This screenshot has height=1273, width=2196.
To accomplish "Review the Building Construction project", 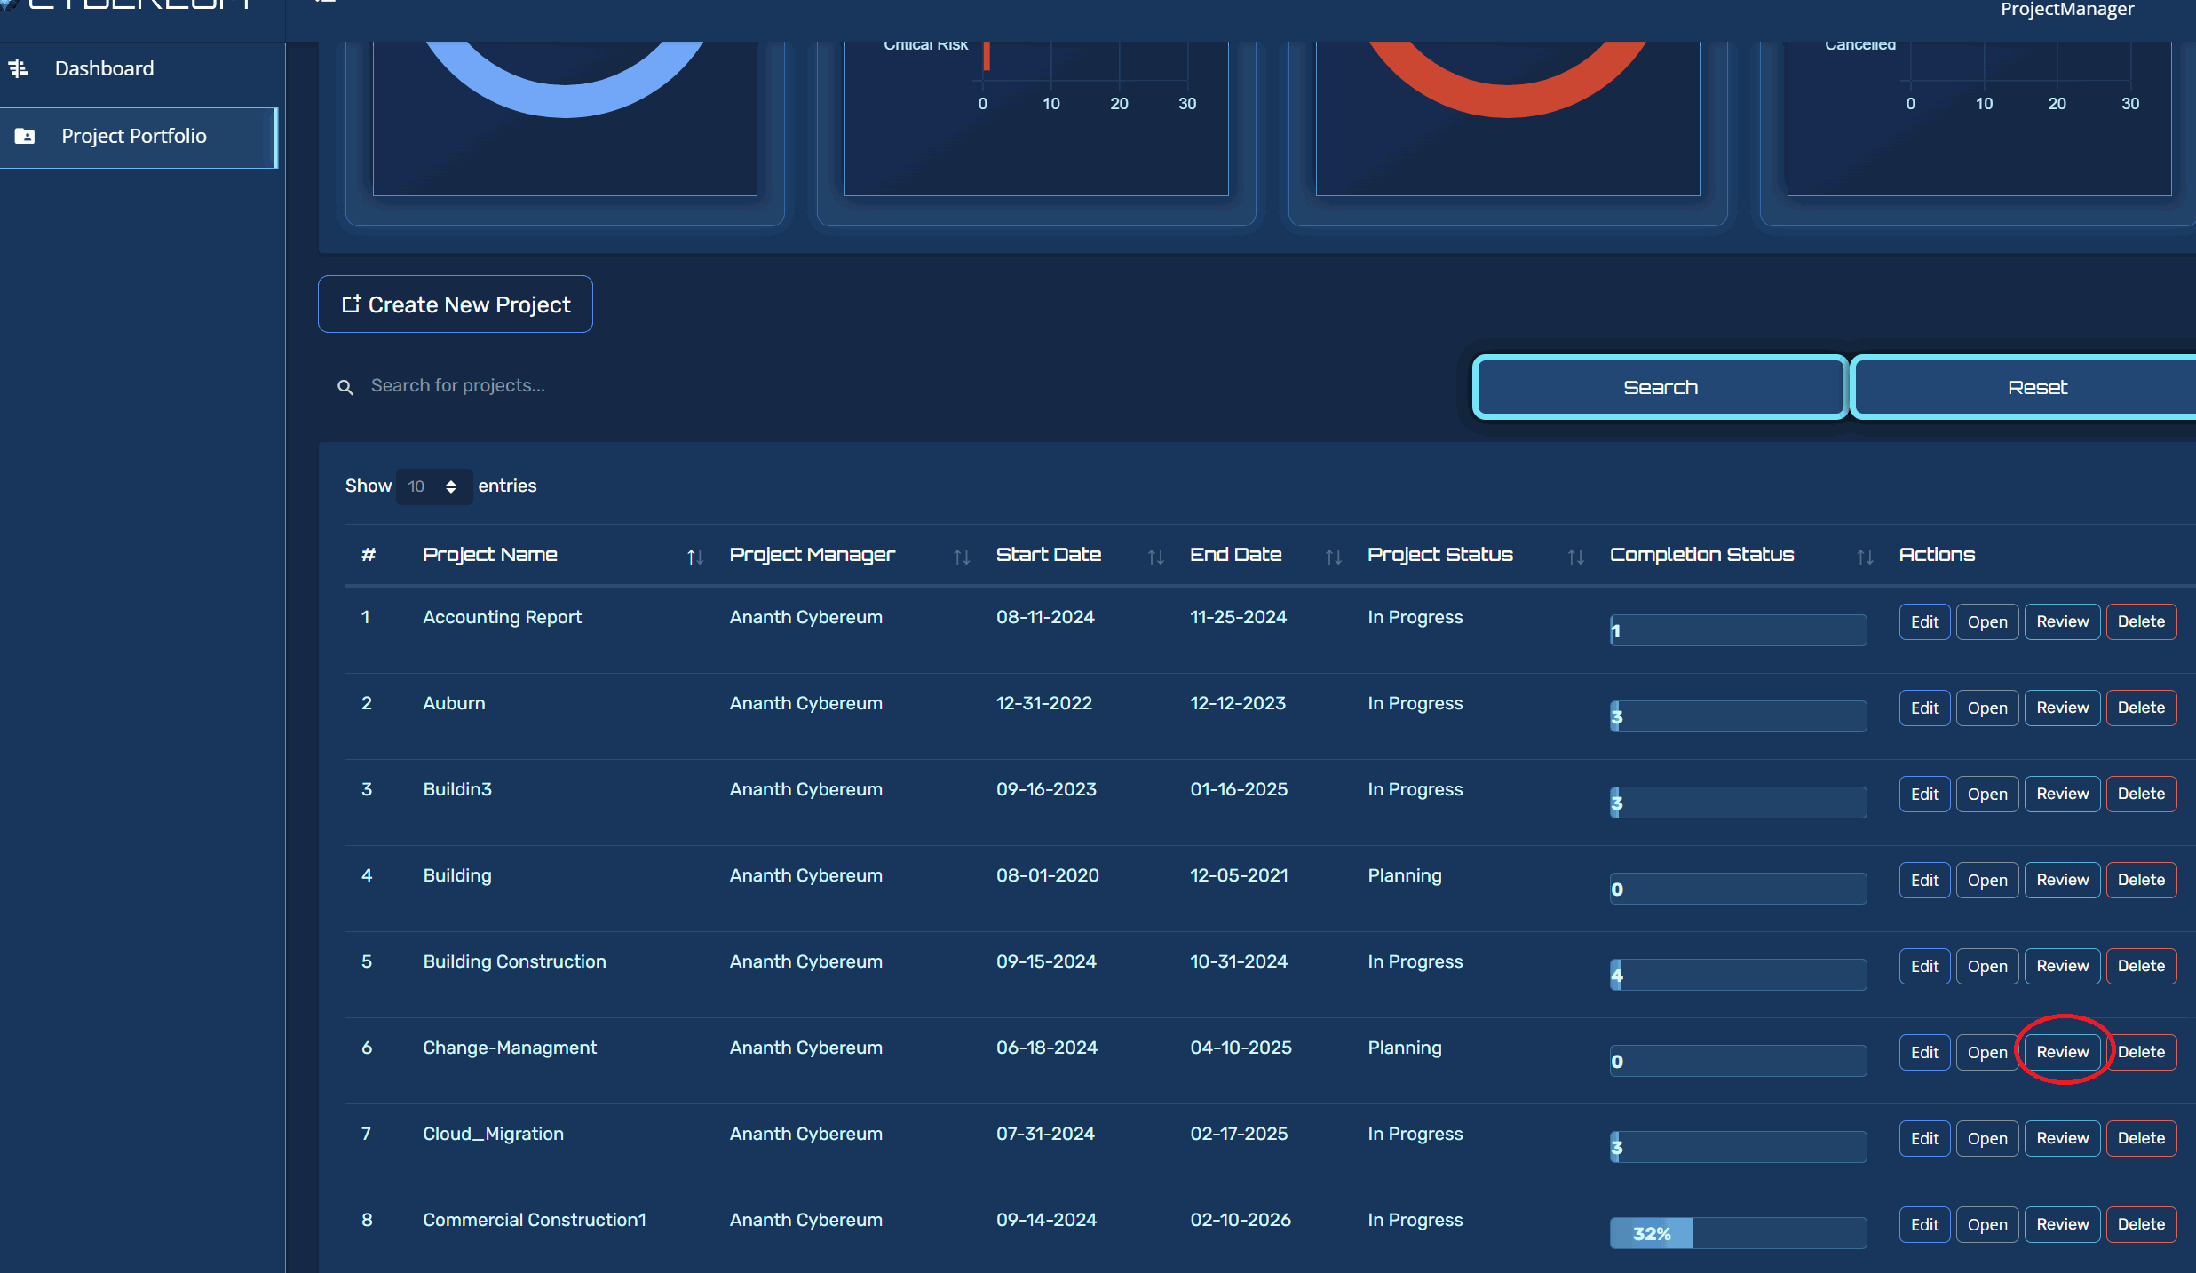I will [2062, 966].
